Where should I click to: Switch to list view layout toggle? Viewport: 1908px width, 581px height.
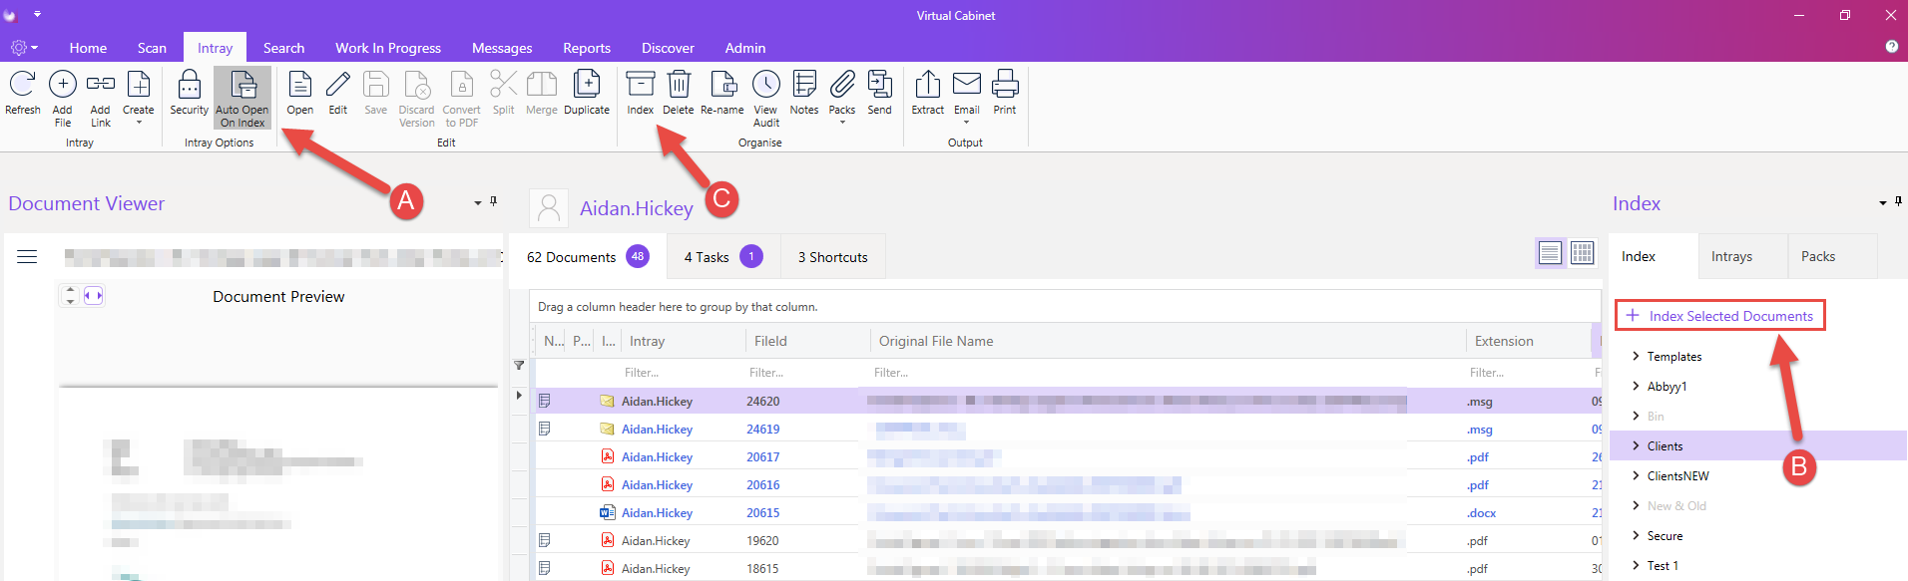[1550, 253]
